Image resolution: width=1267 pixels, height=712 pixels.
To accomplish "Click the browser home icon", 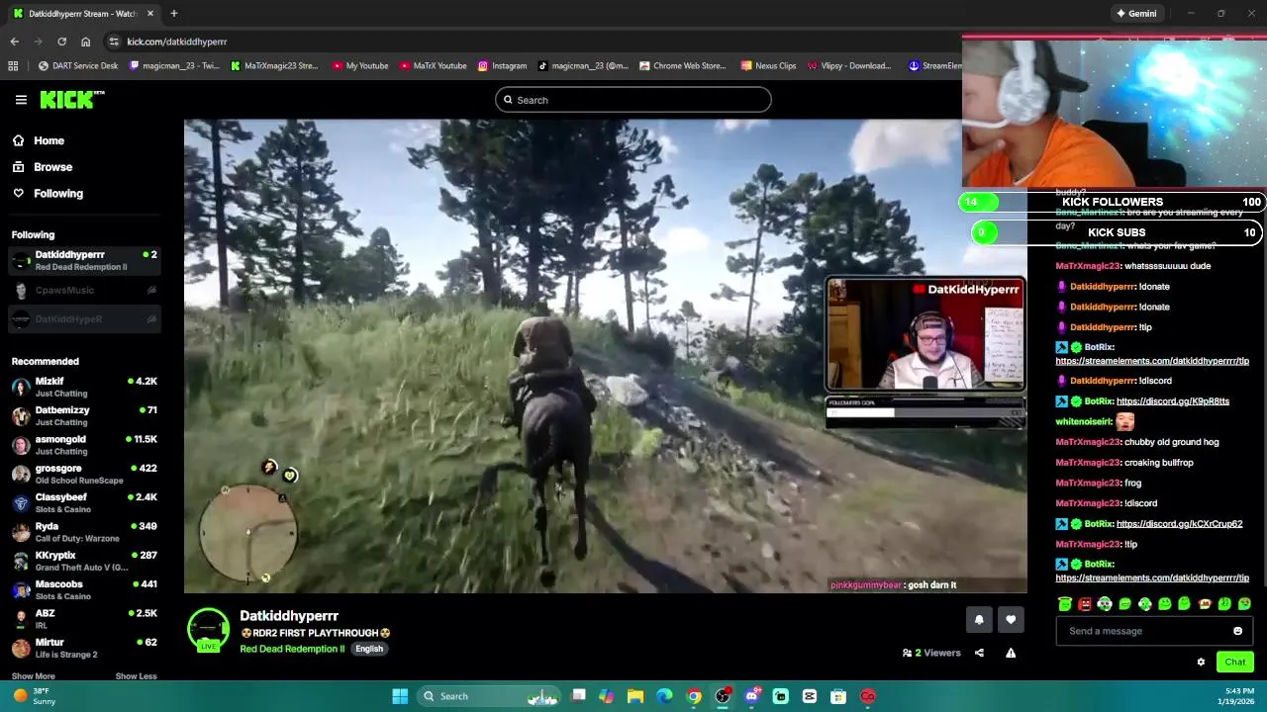I will point(85,42).
